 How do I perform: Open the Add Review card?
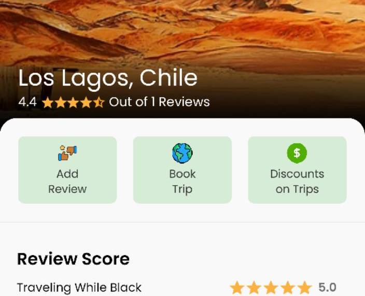point(67,170)
